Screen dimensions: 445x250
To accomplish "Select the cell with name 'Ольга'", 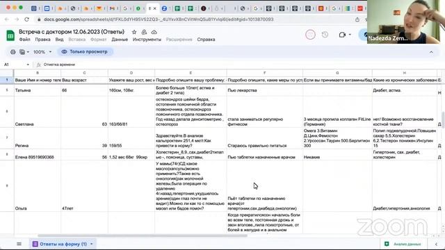I will coord(38,186).
